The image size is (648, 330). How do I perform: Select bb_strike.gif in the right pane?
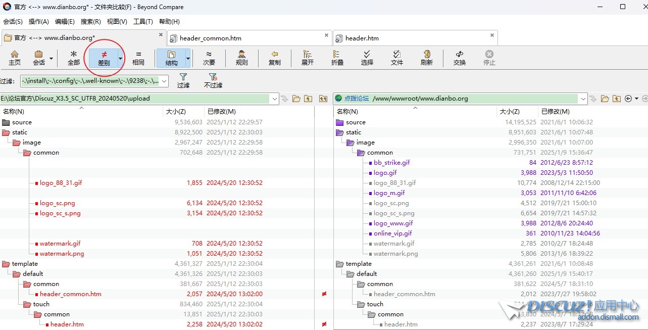[x=391, y=163]
